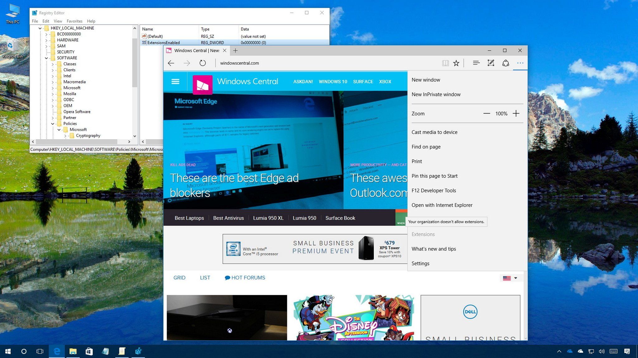
Task: Open the Hub panel in Edge
Action: click(x=476, y=63)
